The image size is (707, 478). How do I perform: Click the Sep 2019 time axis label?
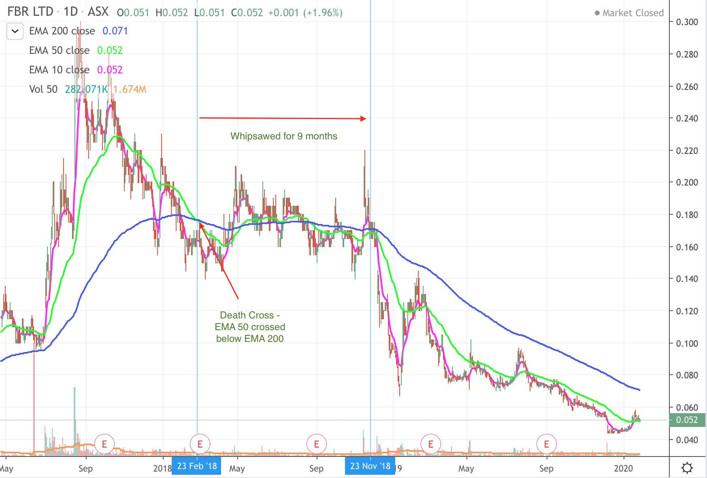[x=546, y=469]
